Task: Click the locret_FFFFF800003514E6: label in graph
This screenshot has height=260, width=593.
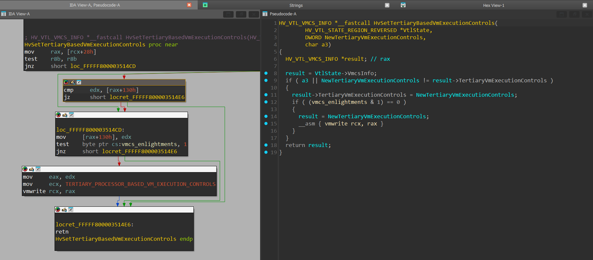Action: coord(94,225)
